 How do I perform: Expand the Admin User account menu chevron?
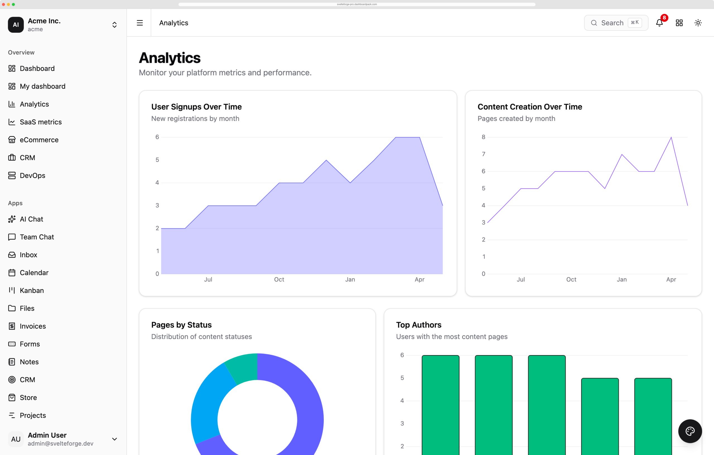pyautogui.click(x=114, y=439)
